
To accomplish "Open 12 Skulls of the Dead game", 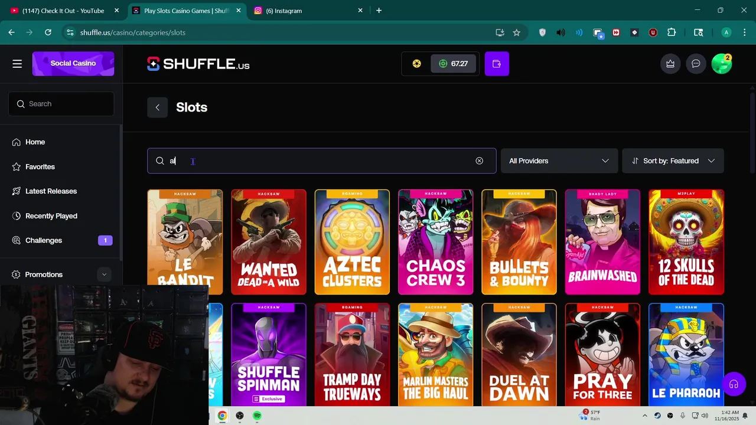I will [x=686, y=242].
